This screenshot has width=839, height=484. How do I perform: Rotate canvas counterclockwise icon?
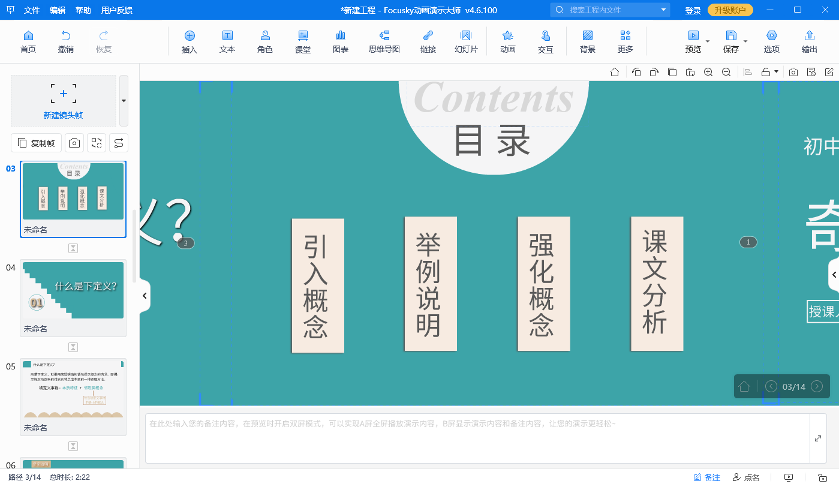point(636,72)
